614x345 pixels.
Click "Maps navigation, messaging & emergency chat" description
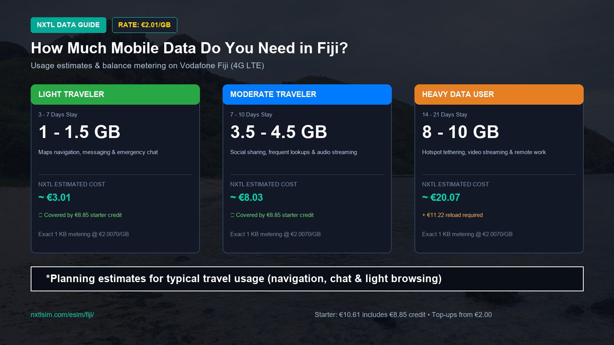click(x=98, y=152)
